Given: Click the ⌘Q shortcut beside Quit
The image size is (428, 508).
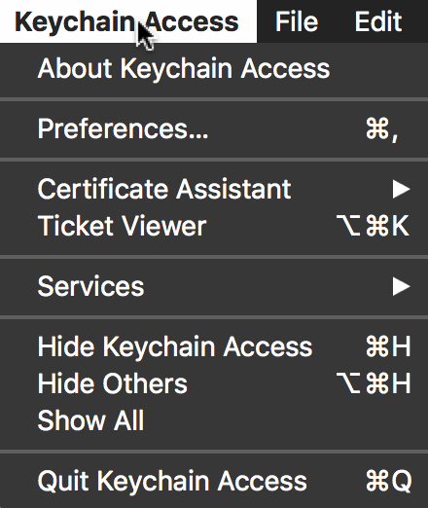Looking at the screenshot, I should tap(389, 481).
